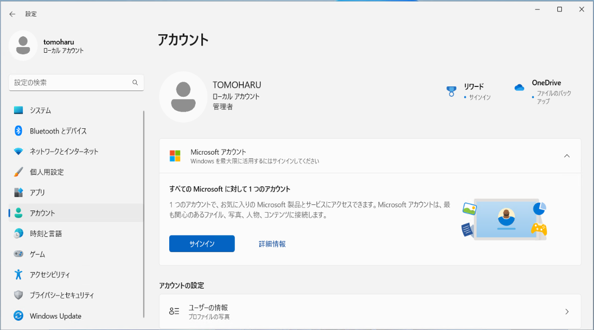The height and width of the screenshot is (330, 594).
Task: Select the 時刻と言語 globe icon
Action: coord(18,233)
